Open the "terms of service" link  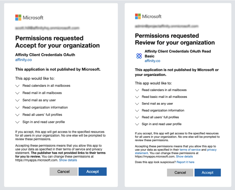pos(190,150)
